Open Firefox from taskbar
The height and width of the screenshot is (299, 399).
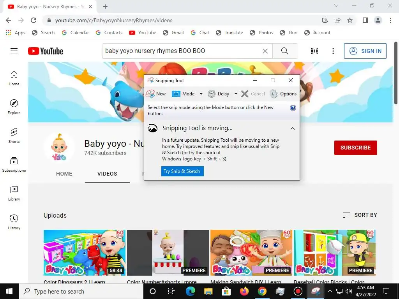(x=244, y=291)
